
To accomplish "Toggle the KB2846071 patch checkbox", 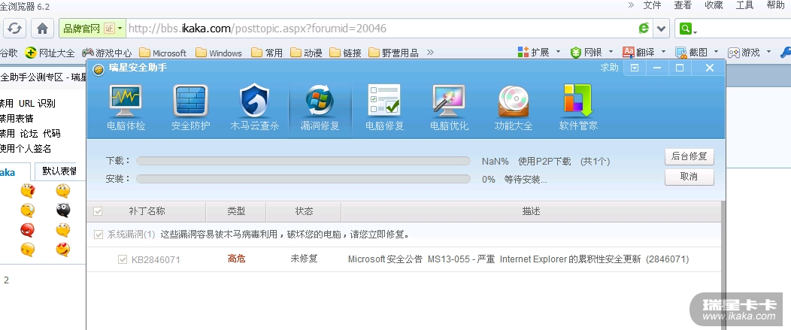I will [x=122, y=259].
